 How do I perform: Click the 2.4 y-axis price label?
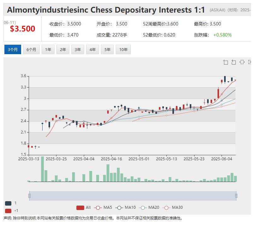click(23, 121)
